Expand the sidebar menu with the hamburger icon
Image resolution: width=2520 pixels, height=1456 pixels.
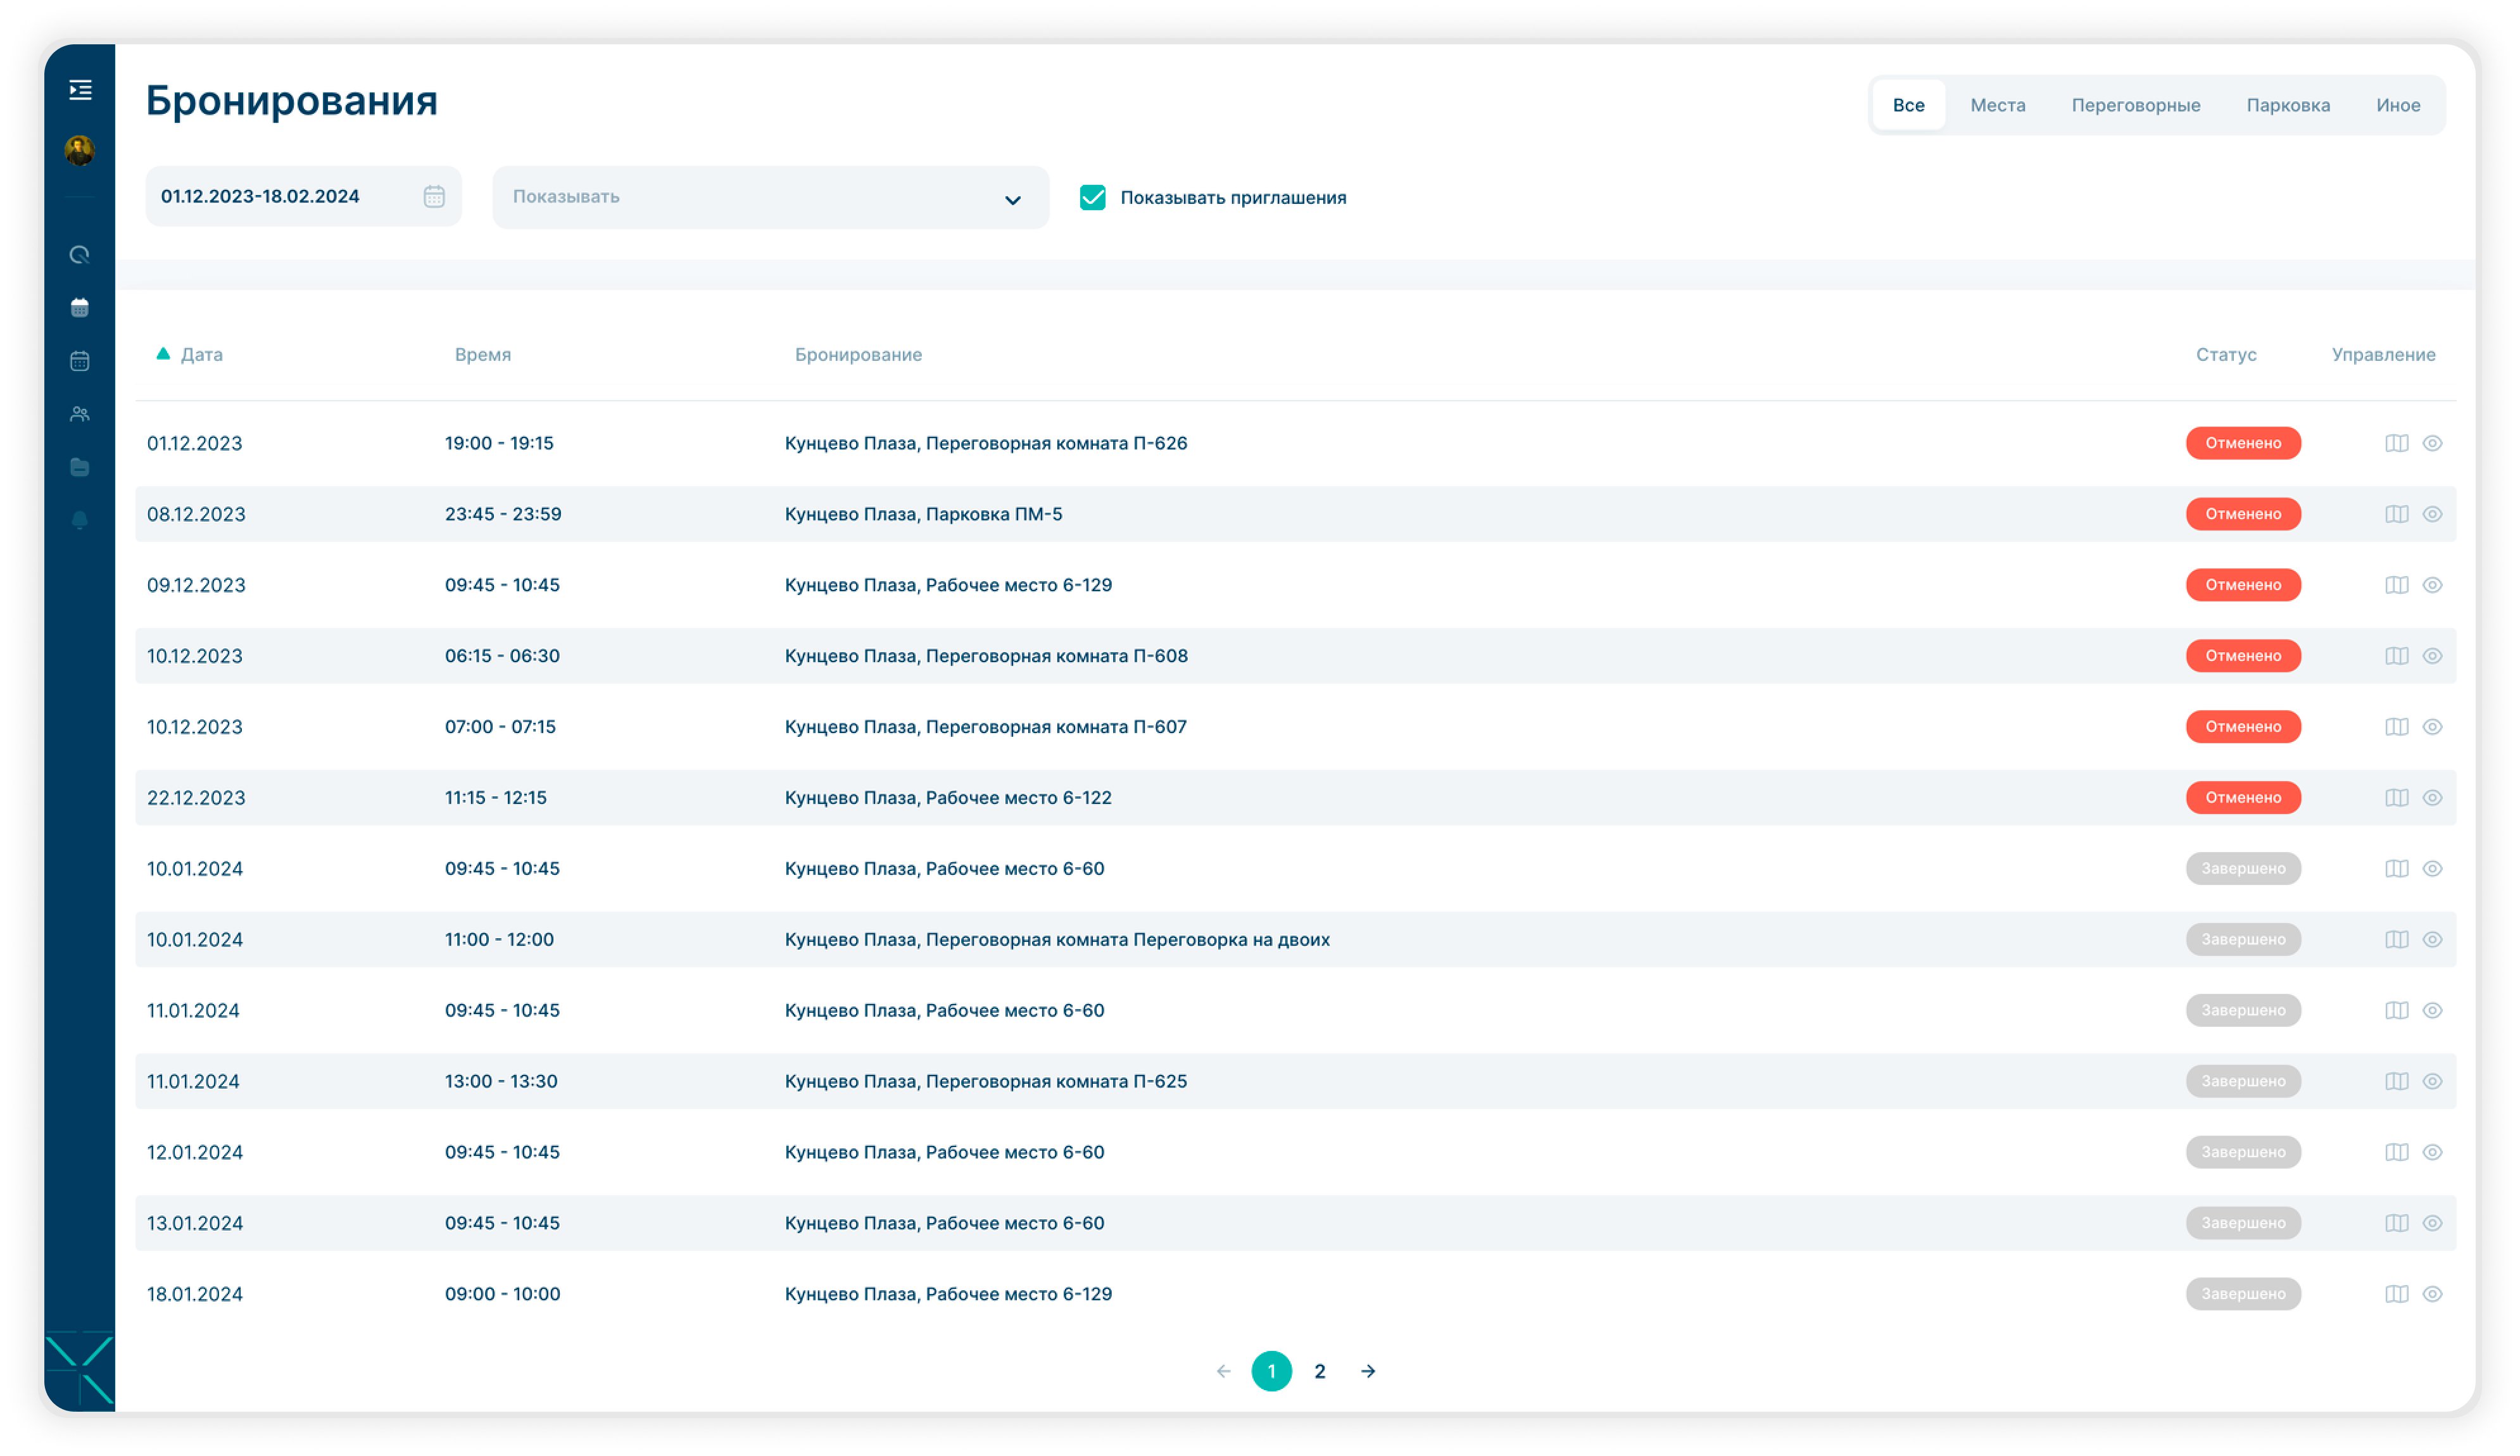80,90
